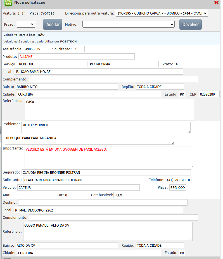223x259 pixels.
Task: Select the Produto field showing ALLIANZ
Action: 76,56
